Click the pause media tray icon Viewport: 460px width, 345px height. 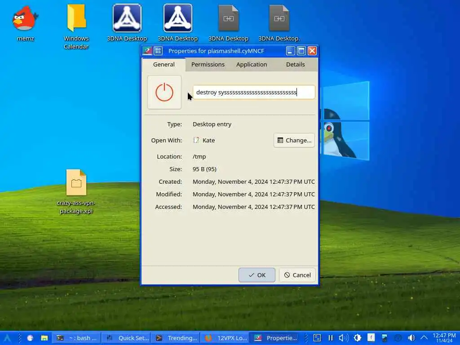pos(331,338)
